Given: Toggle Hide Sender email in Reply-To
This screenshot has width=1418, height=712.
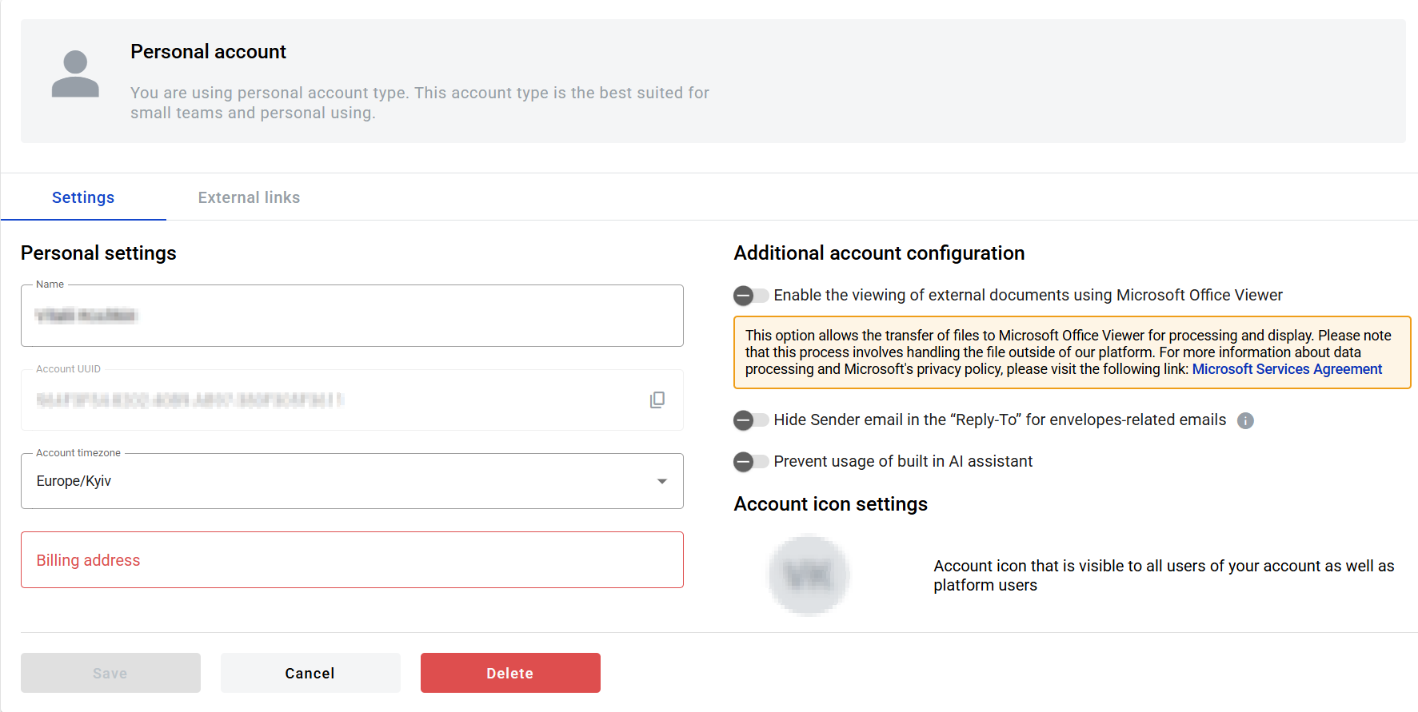Looking at the screenshot, I should (x=750, y=420).
